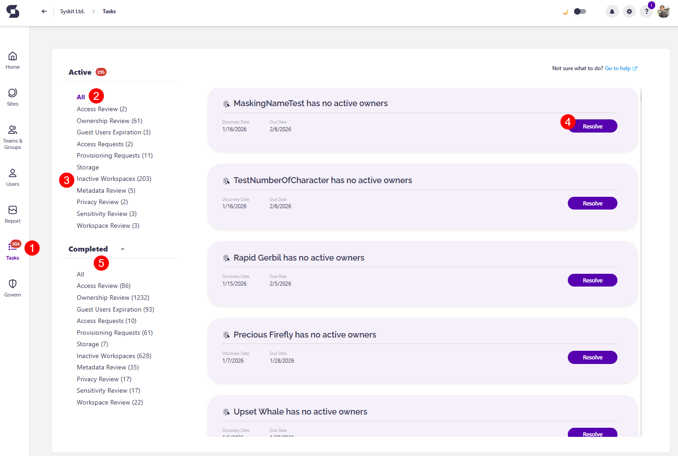Resolve the MaskingNameTest task

[x=592, y=126]
